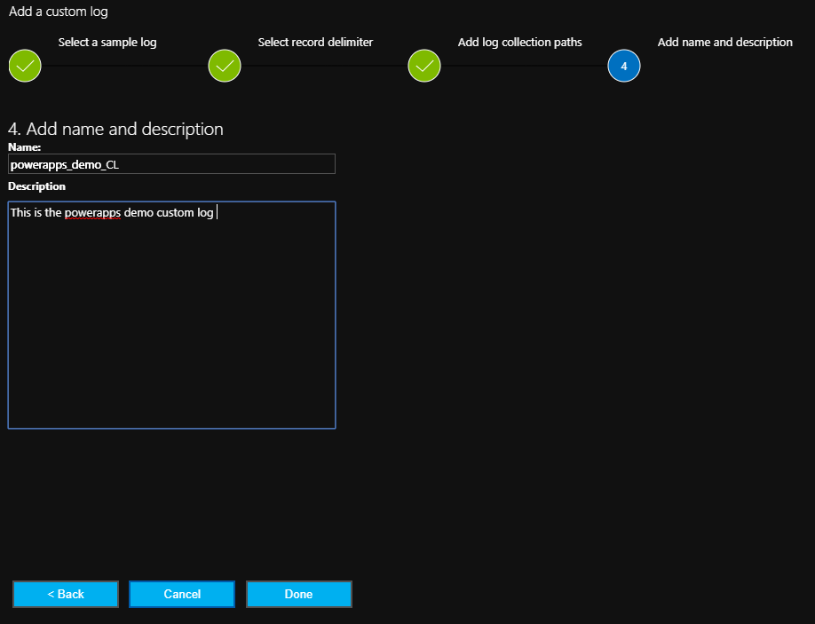815x624 pixels.
Task: Click the green checkmark for Select record delimiter
Action: click(225, 66)
